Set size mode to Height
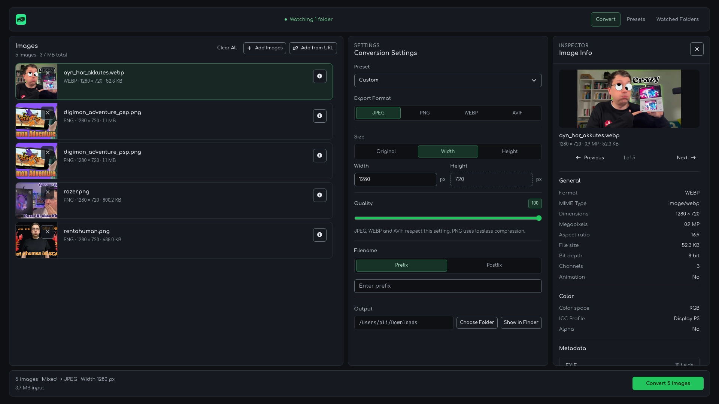This screenshot has width=719, height=404. click(510, 151)
